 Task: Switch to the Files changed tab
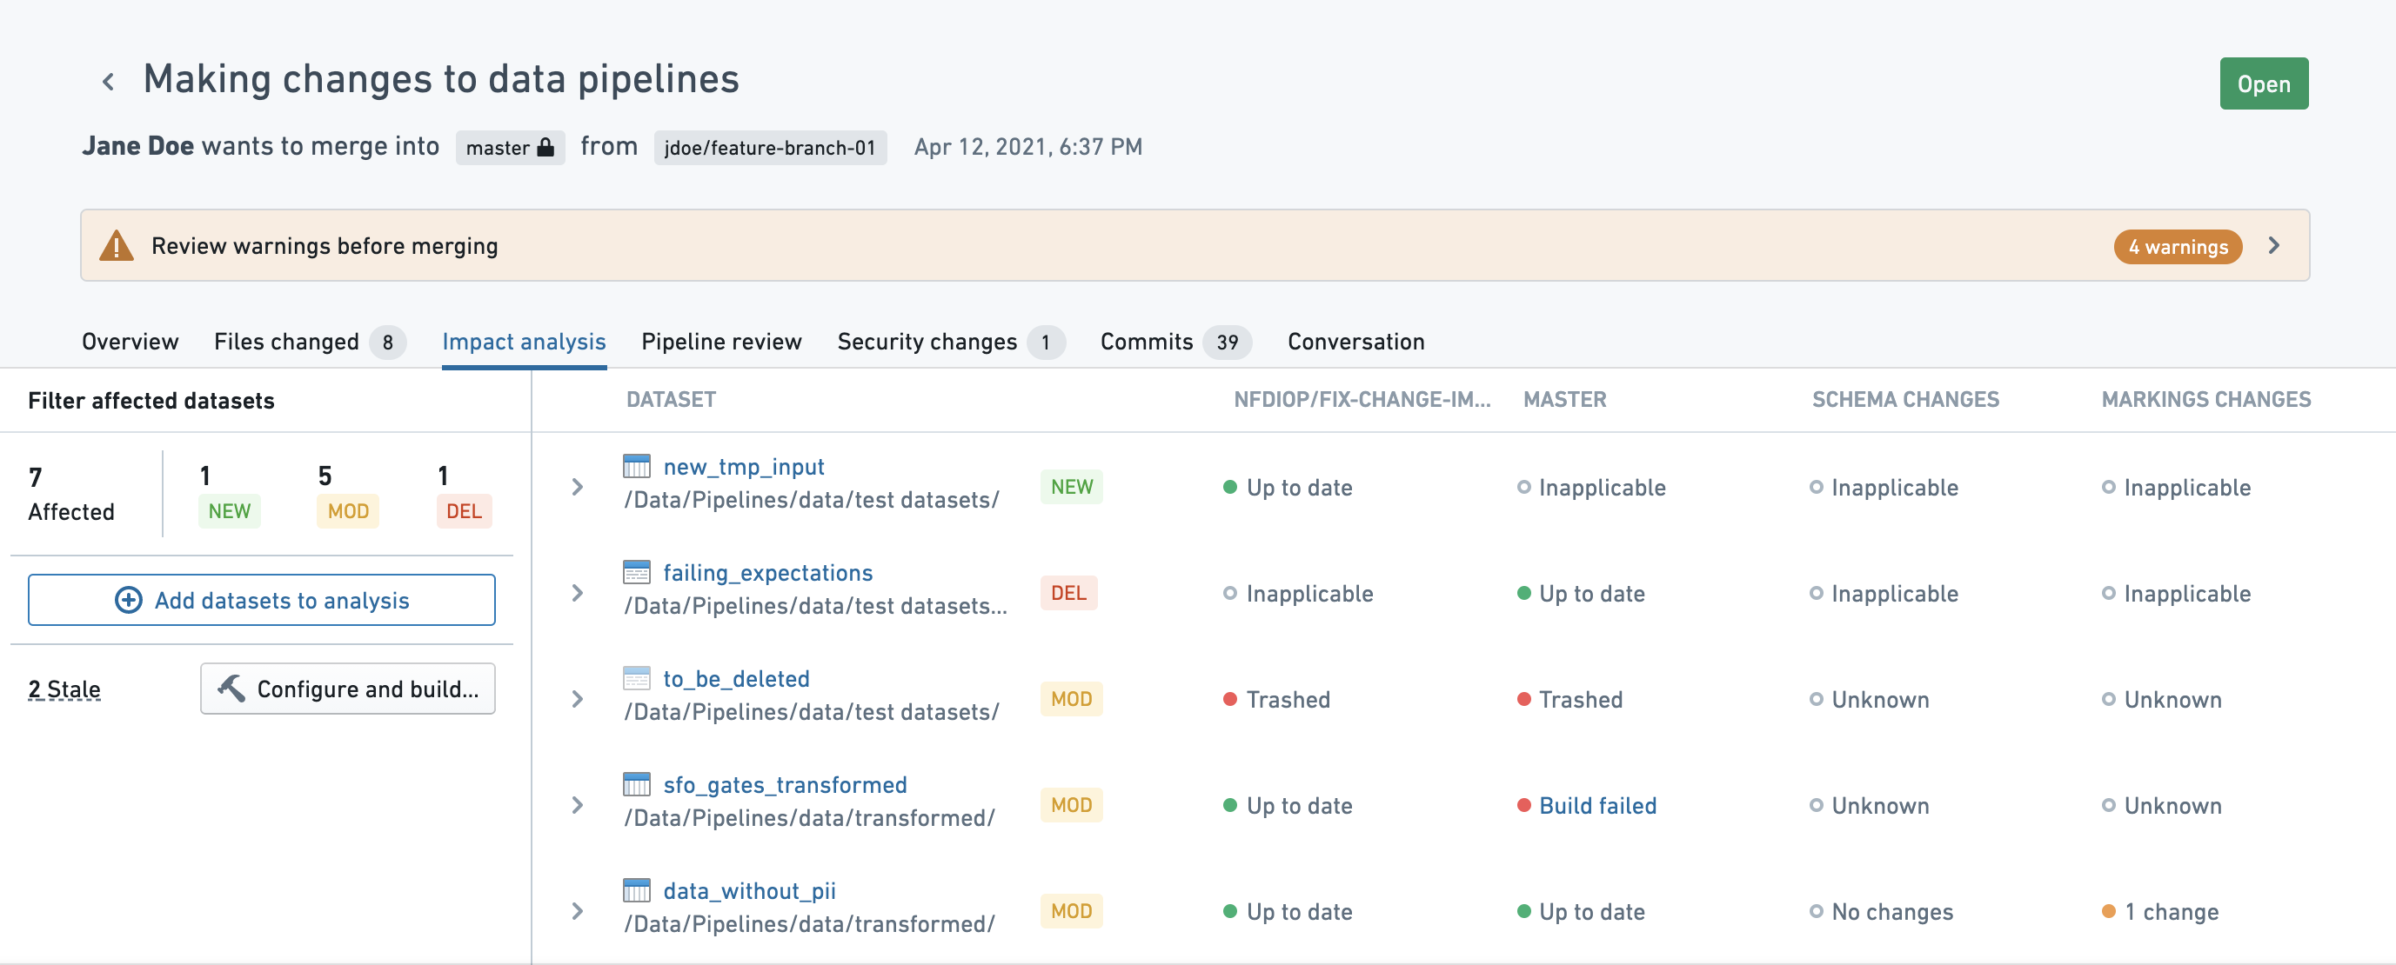[x=309, y=341]
